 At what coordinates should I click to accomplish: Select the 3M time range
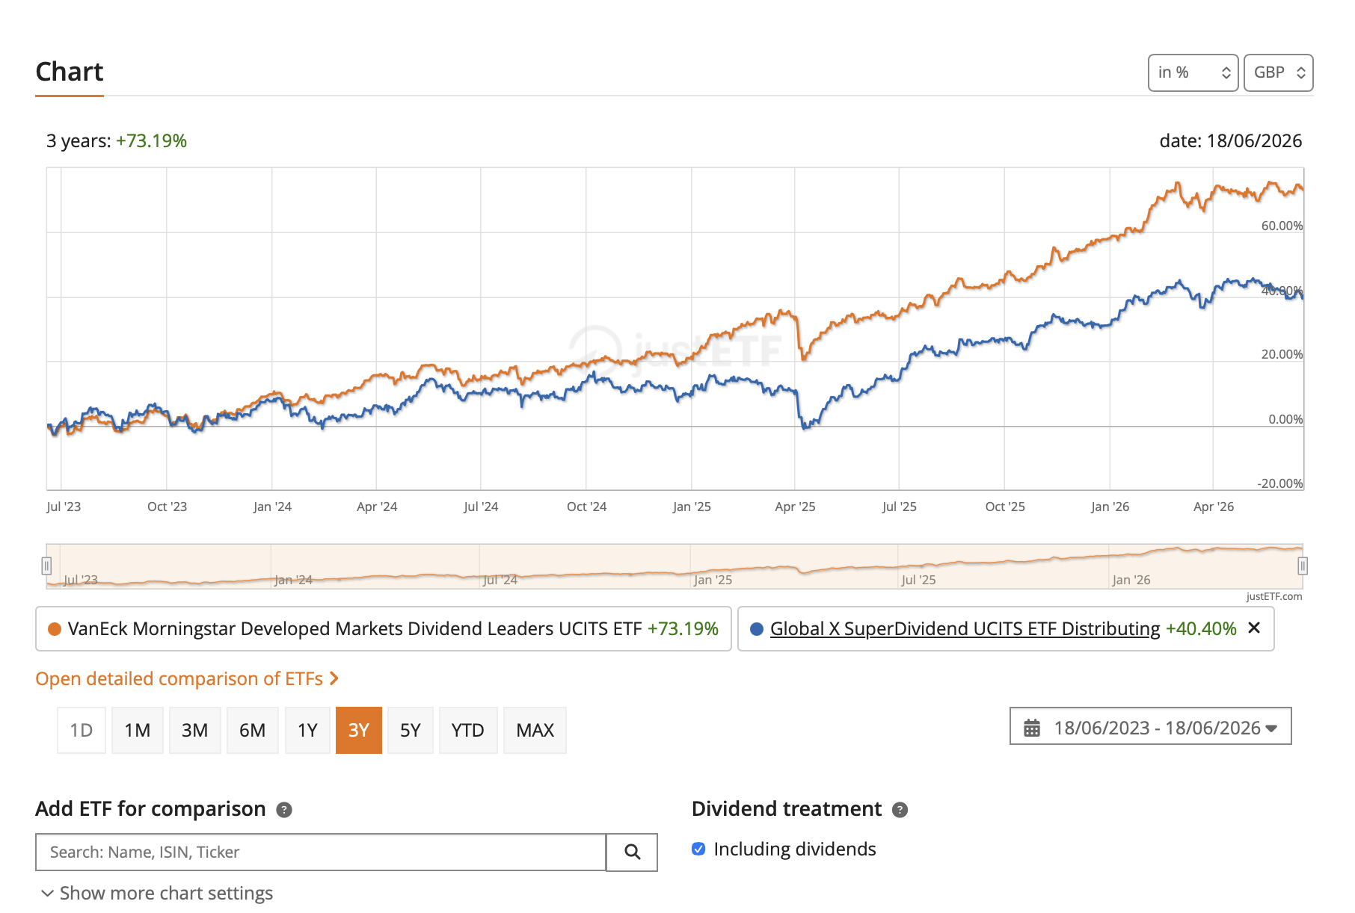click(x=195, y=730)
